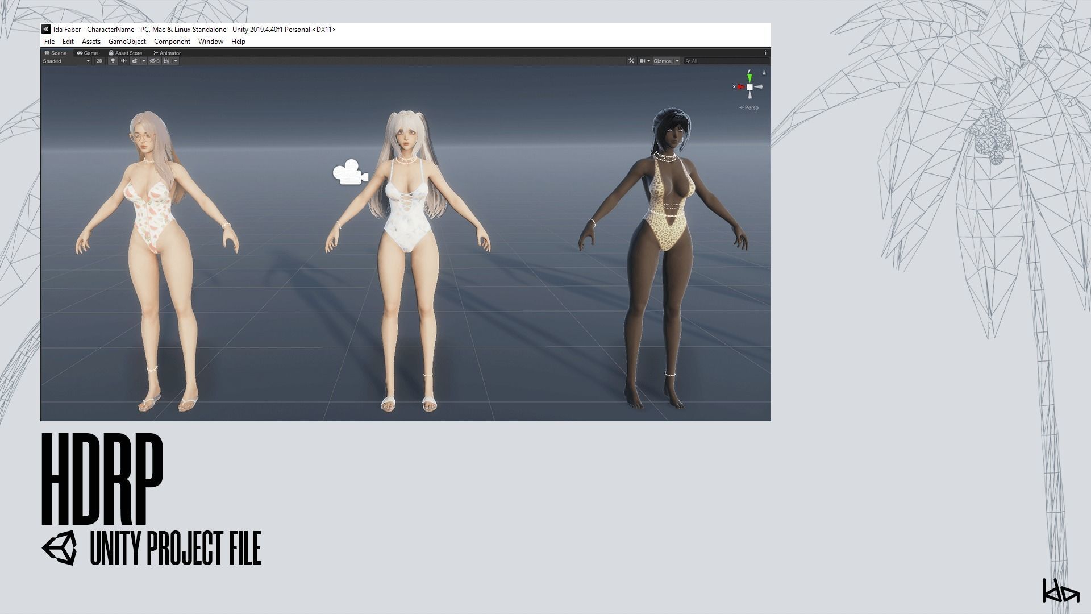The height and width of the screenshot is (614, 1091).
Task: Open the scene view three-dot options menu
Action: (x=765, y=52)
